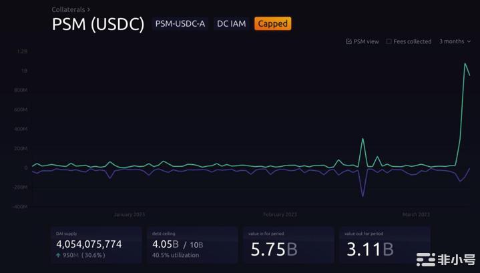Screen dimensions: 480x273
Task: Click the 600M y-axis label
Action: 21,109
